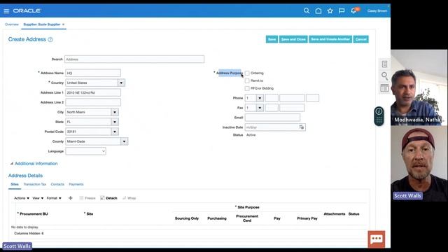Image resolution: width=448 pixels, height=252 pixels.
Task: Click the Phone area code field
Action: 272,98
